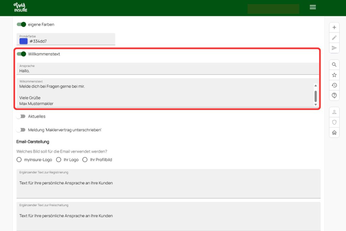This screenshot has width=346, height=231.
Task: Click the help question mark icon
Action: (334, 96)
